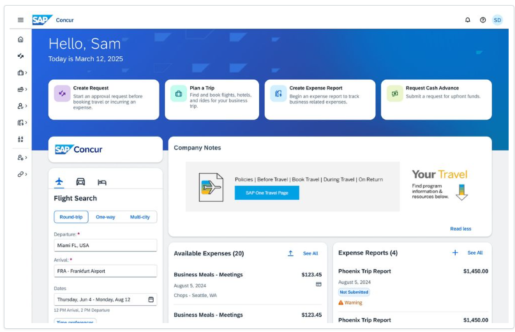Select the flight search airplane tab
The image size is (515, 332).
pos(59,182)
